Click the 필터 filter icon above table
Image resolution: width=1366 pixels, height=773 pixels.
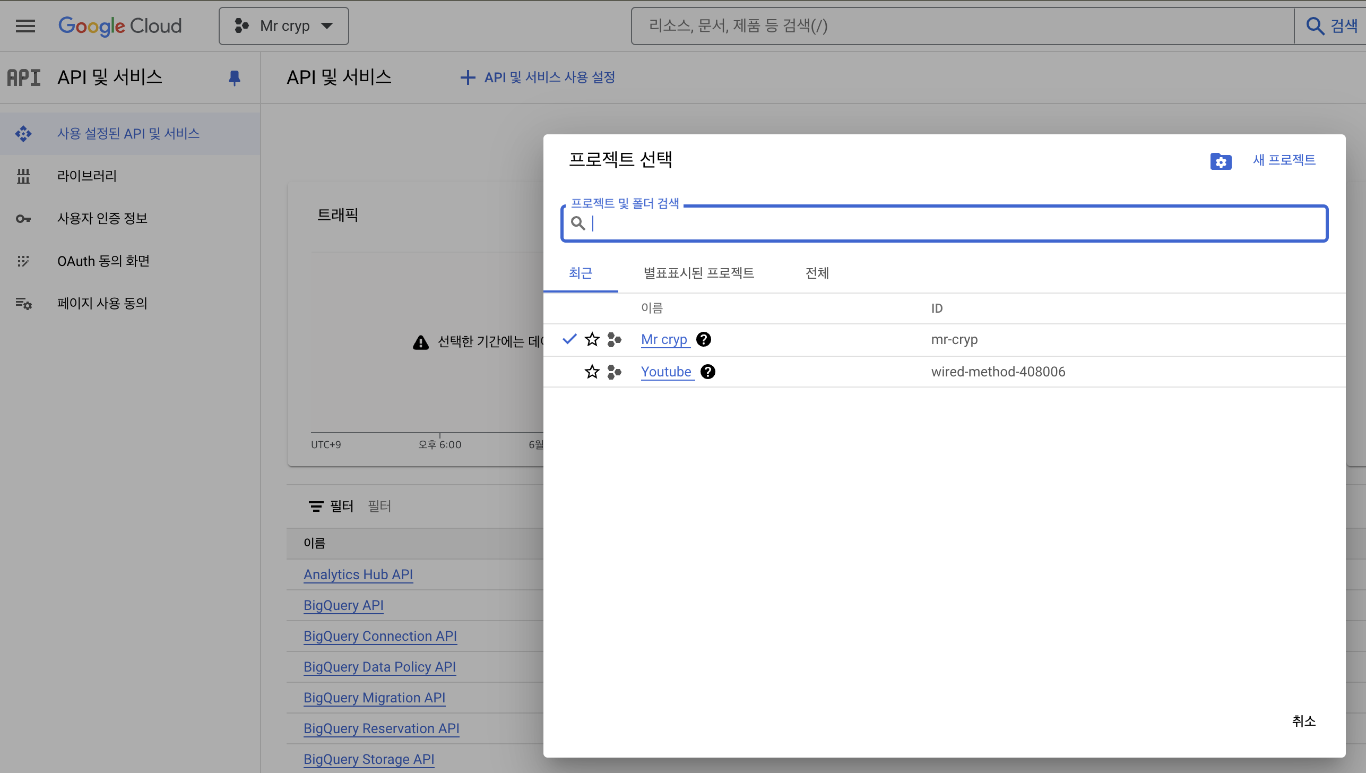pyautogui.click(x=316, y=506)
